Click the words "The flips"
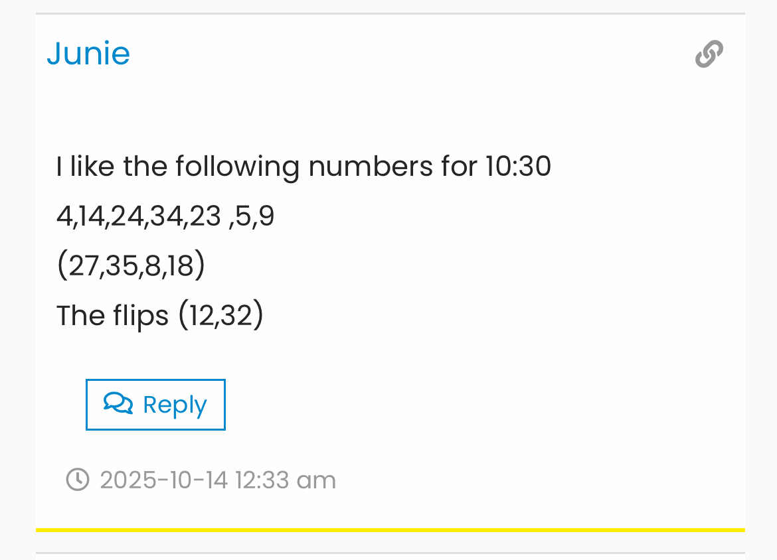This screenshot has width=777, height=560. click(x=112, y=316)
